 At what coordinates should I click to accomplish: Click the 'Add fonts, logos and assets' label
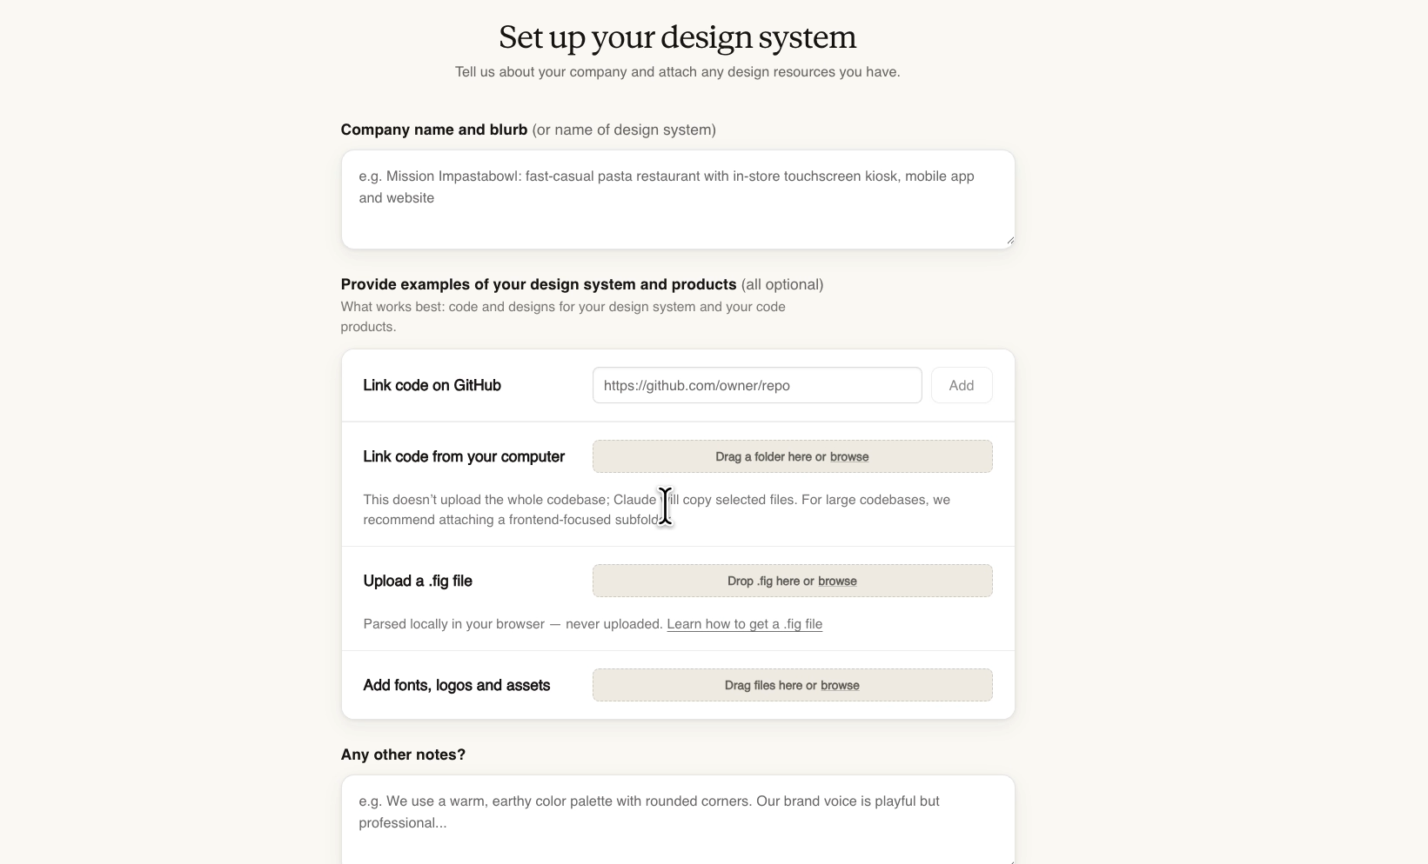coord(456,685)
